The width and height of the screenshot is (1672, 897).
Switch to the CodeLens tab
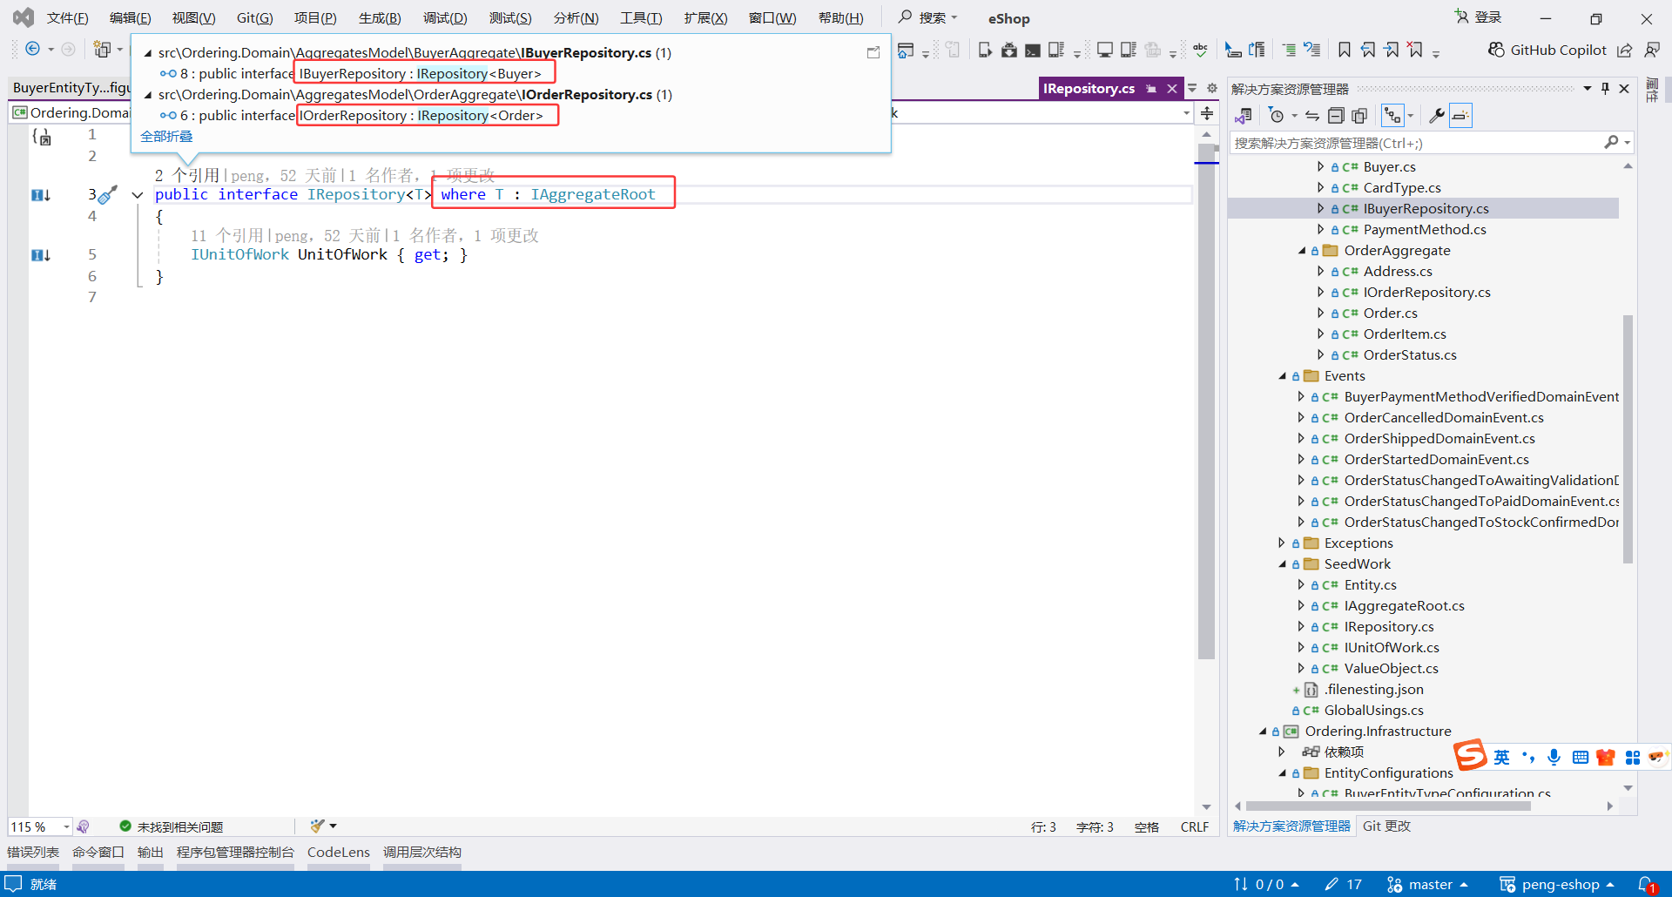click(339, 853)
